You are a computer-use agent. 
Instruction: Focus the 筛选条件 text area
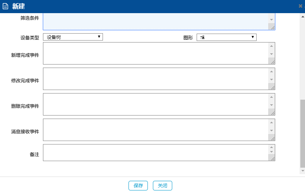[155, 21]
